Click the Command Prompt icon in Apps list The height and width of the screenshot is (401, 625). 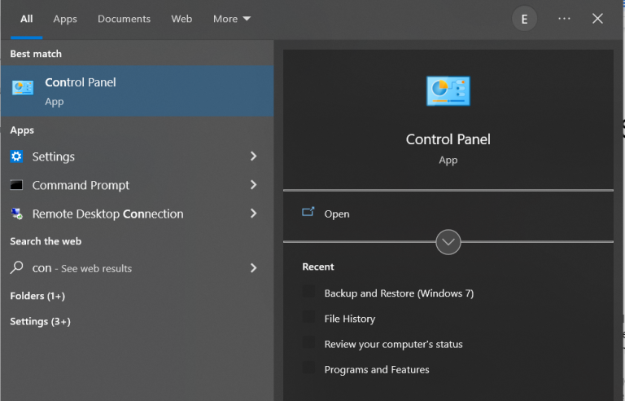coord(16,185)
